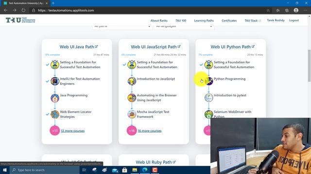Click Python Programming course badge
Screen dimensions: 311x174
point(208,81)
